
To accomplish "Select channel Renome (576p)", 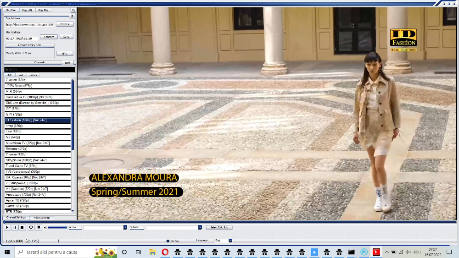I will pos(38,149).
